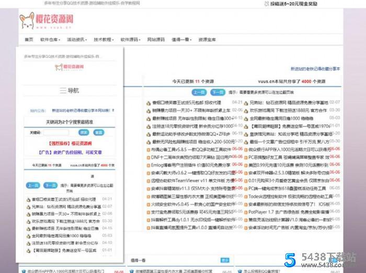Open PC端一键完成京东618 任务工具 post
Screen dimensions: 366x273
287,189
